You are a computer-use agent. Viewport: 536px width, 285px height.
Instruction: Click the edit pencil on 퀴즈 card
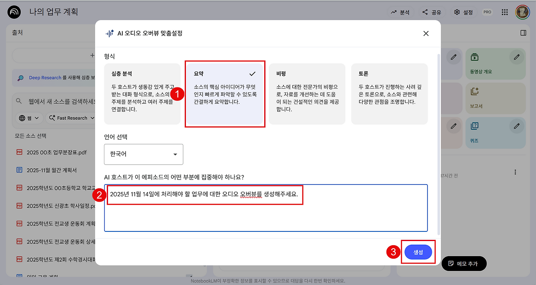coord(517,126)
